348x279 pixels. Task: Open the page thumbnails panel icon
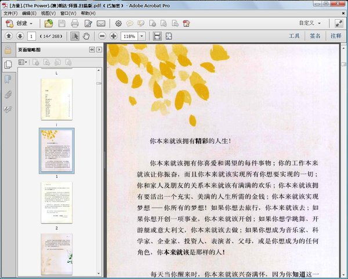[x=8, y=65]
